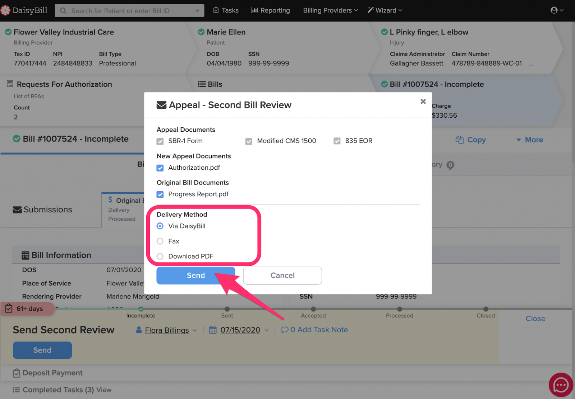Click the Bill Information table icon
This screenshot has width=575, height=399.
coord(26,255)
